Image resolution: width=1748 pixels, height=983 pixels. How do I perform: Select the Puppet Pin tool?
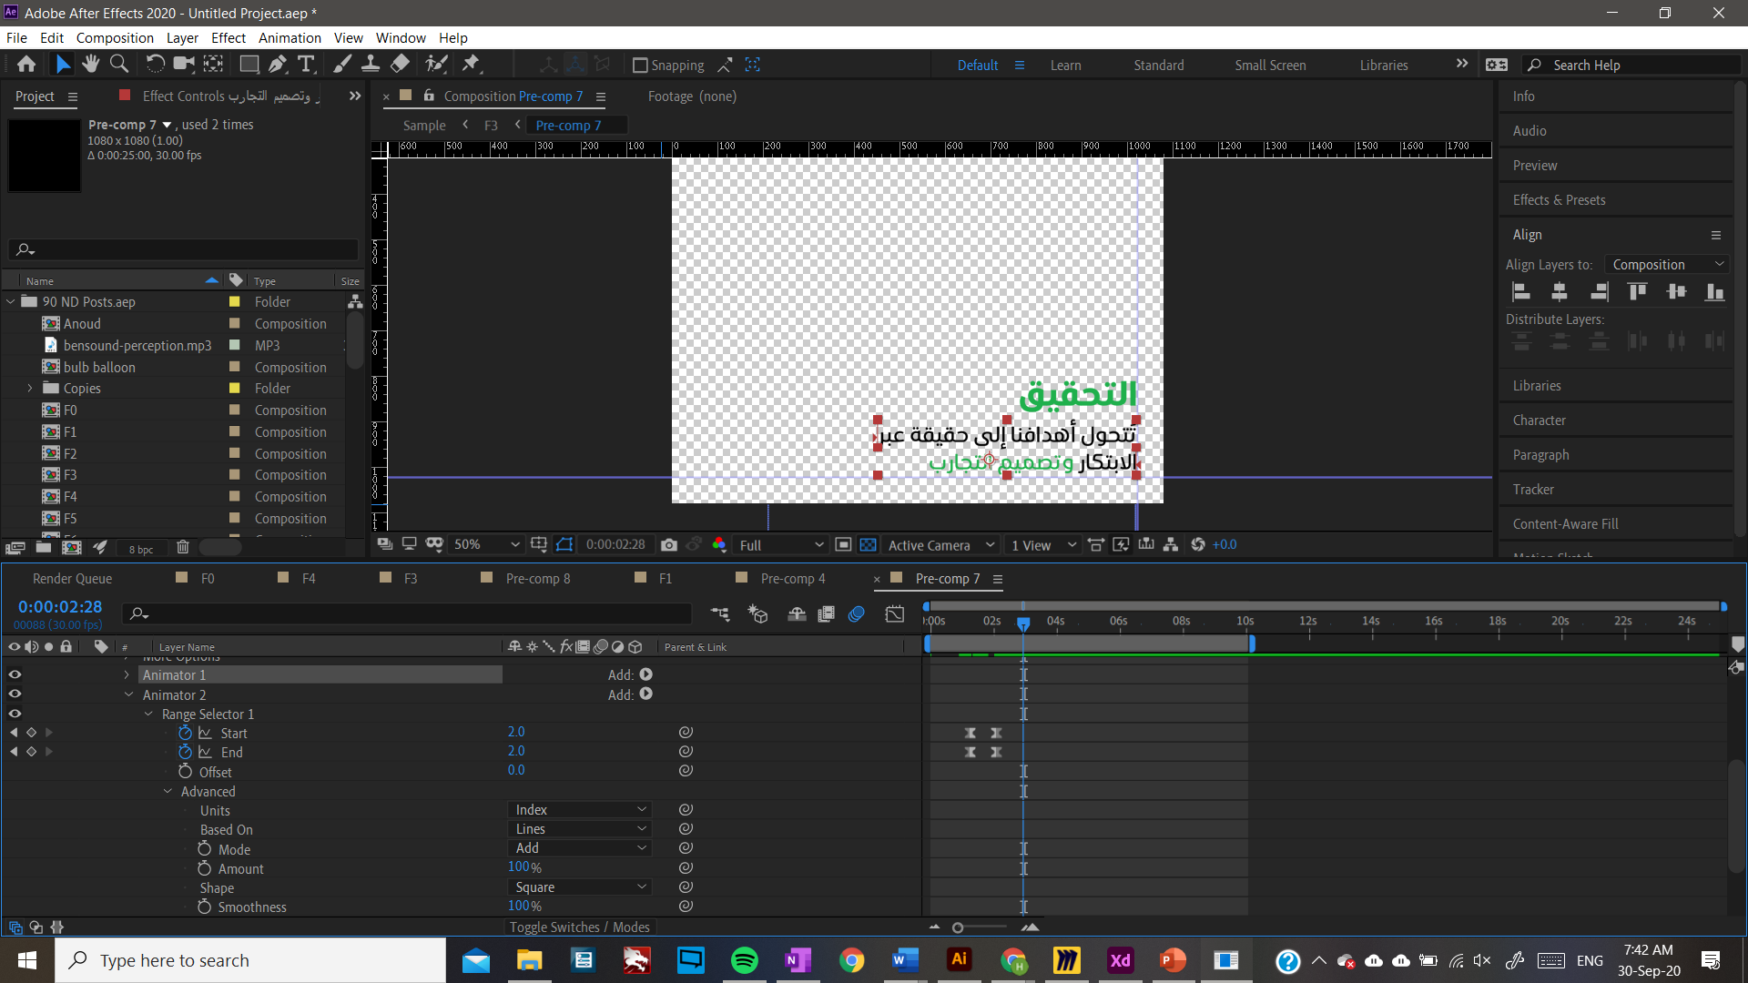tap(471, 65)
